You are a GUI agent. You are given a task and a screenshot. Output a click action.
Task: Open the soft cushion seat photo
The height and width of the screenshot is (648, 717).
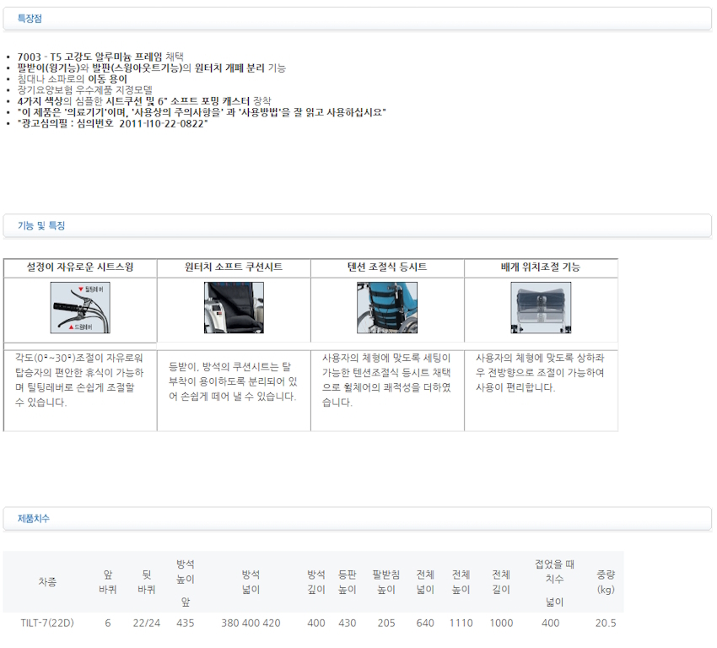coord(234,308)
